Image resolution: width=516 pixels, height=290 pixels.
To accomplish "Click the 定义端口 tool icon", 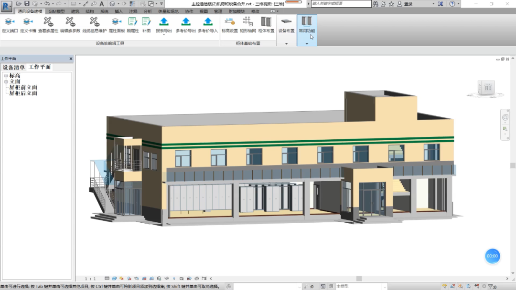I will click(x=10, y=22).
